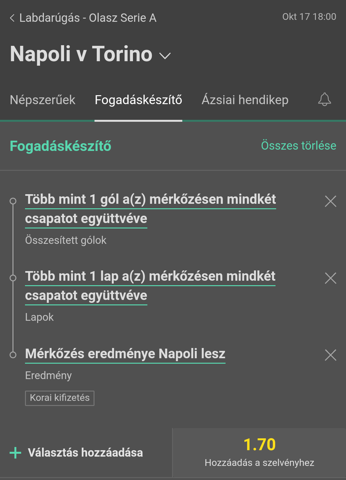Click the Összes törlése link
Viewport: 346px width, 480px height.
(x=299, y=145)
